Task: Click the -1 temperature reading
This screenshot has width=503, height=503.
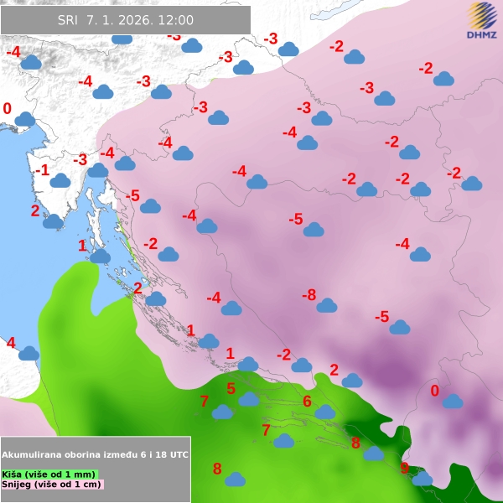Action: point(42,170)
